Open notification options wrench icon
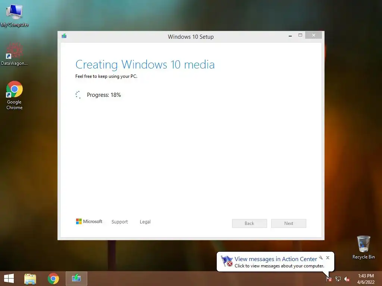This screenshot has width=382, height=286. pos(321,258)
